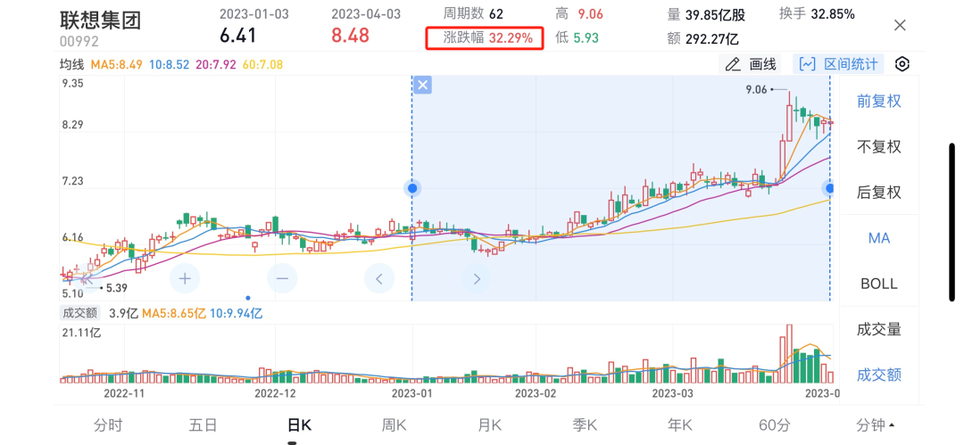This screenshot has height=445, width=964.
Task: Click the 2023-02 date axis label
Action: [x=536, y=392]
